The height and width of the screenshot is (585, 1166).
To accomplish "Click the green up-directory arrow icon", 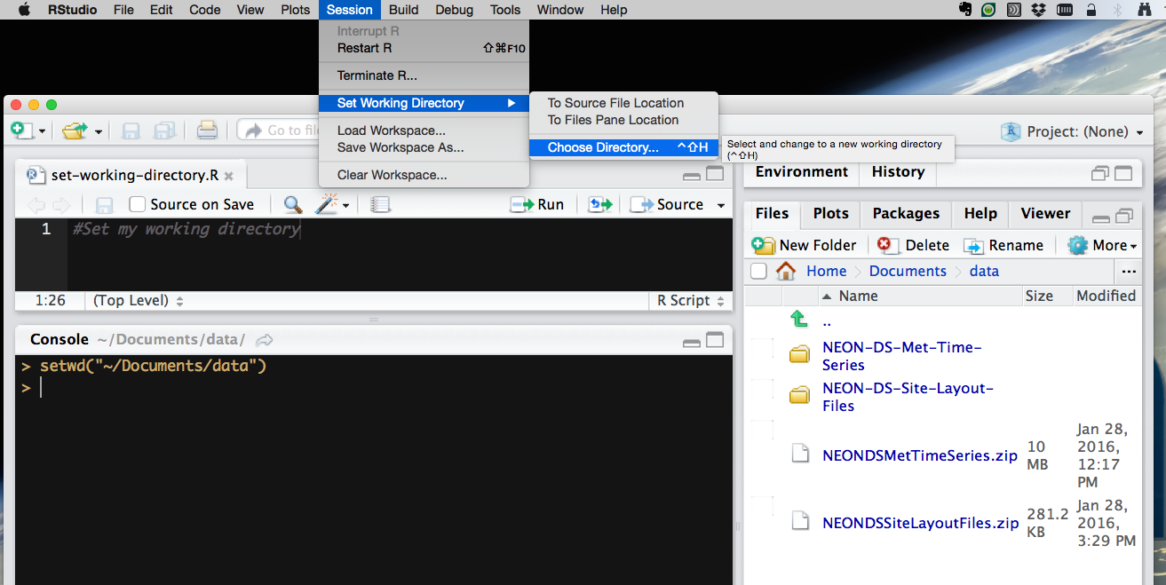I will [798, 320].
